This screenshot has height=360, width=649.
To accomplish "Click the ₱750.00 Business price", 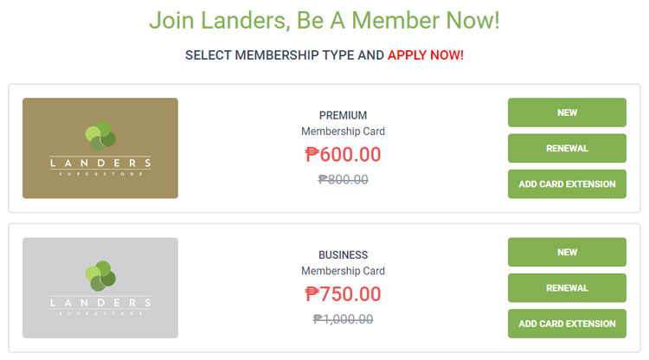I will pos(343,293).
